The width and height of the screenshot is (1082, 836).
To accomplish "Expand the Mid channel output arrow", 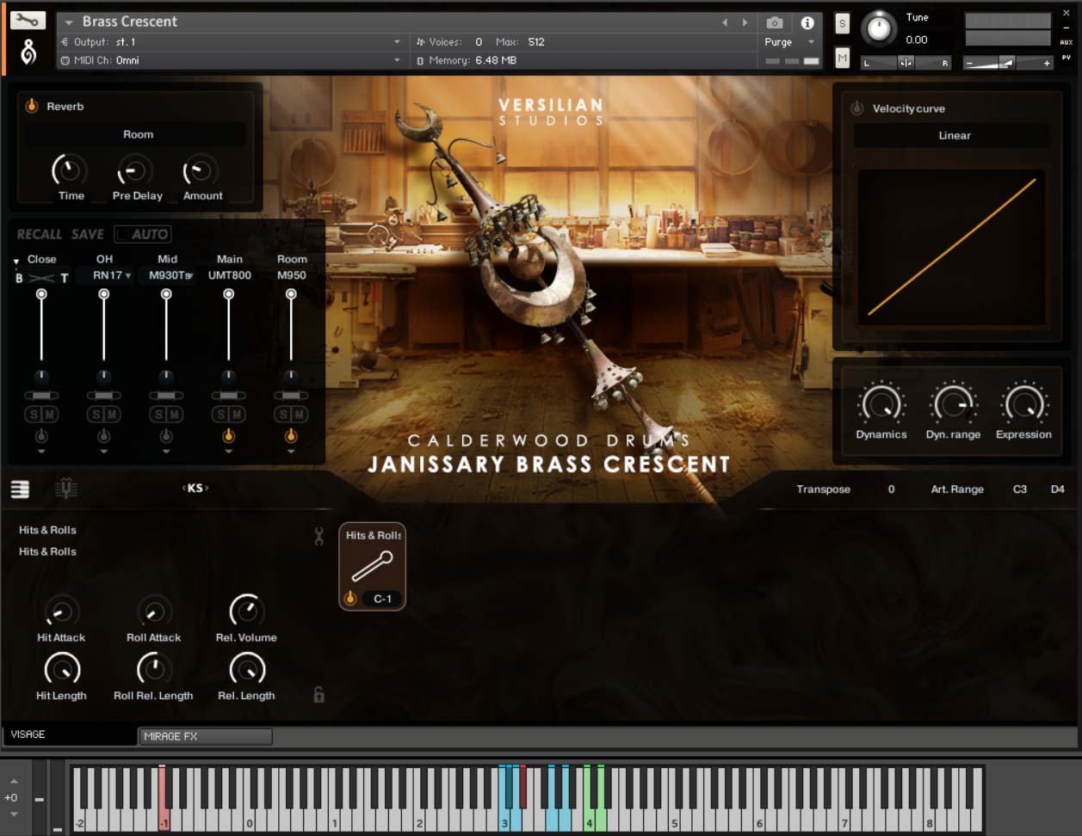I will coord(166,452).
